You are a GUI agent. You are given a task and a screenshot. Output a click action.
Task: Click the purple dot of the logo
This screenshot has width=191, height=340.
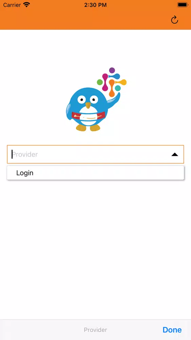tap(112, 70)
